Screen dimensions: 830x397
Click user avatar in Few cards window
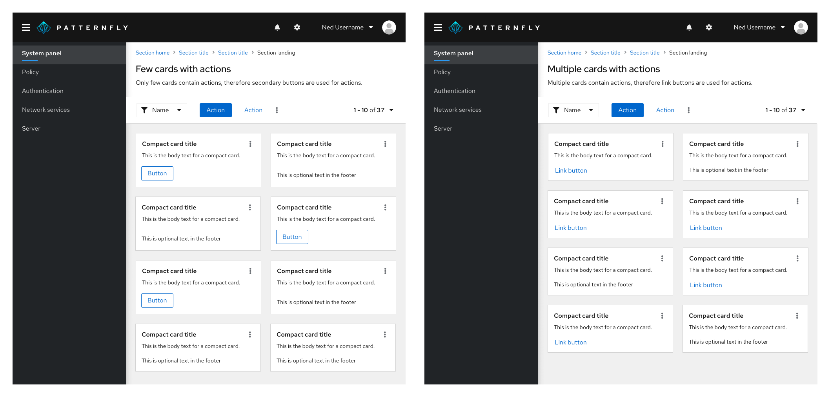click(x=389, y=27)
